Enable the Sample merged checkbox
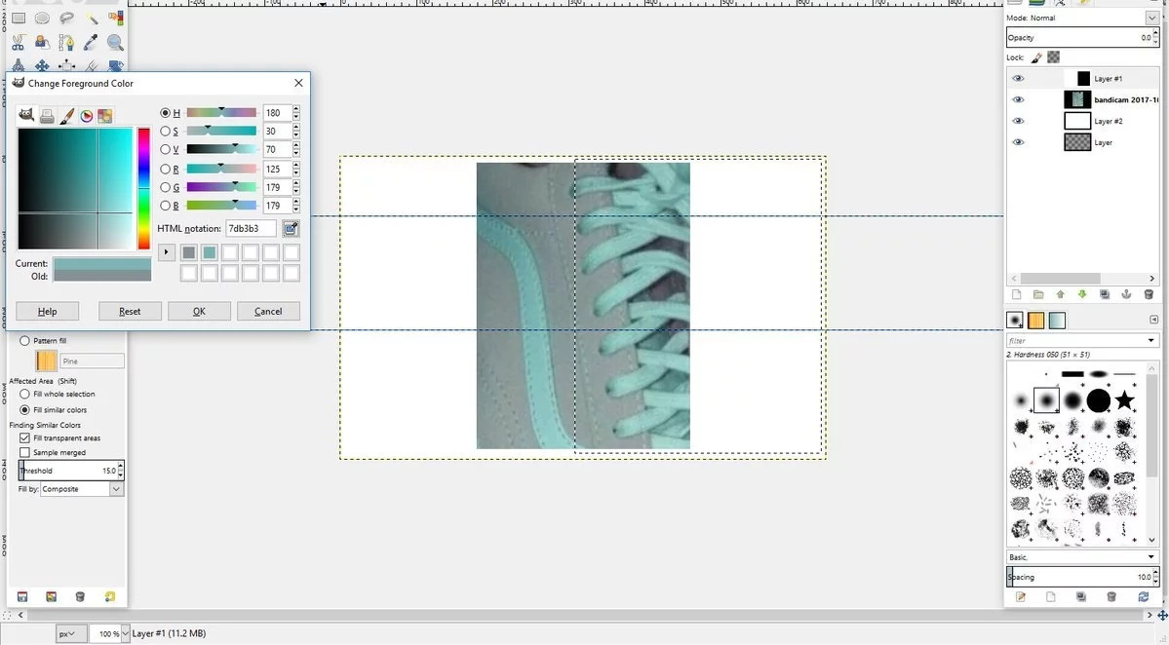 point(24,452)
